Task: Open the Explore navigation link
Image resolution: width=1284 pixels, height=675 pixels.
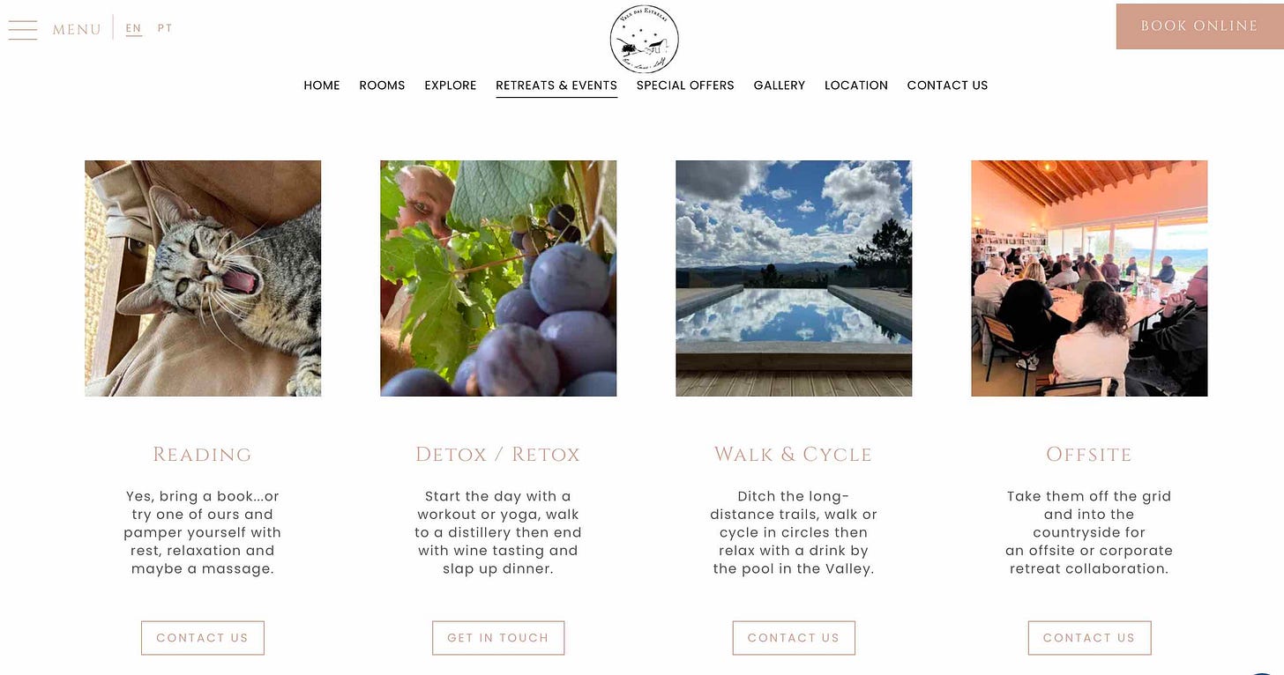Action: coord(451,85)
